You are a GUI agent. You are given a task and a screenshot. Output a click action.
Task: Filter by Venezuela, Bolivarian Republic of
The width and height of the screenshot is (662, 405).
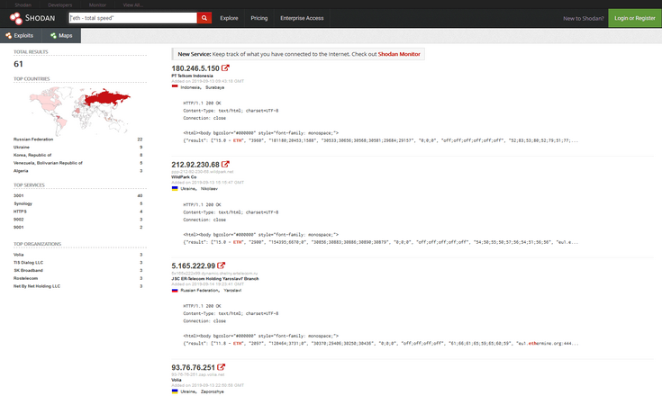pyautogui.click(x=48, y=163)
